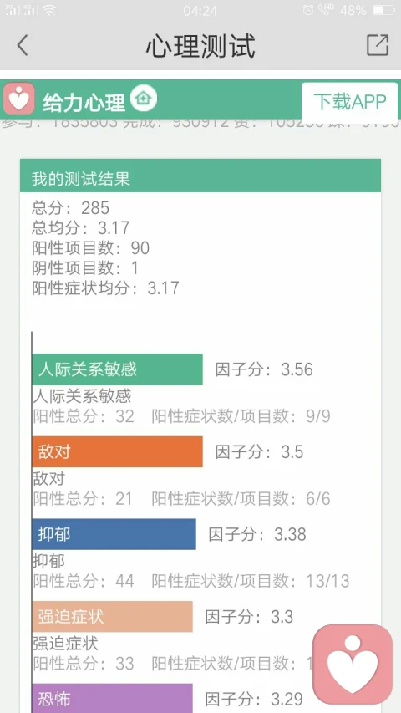Tap the floating pink heart app icon
This screenshot has width=401, height=713.
[353, 664]
